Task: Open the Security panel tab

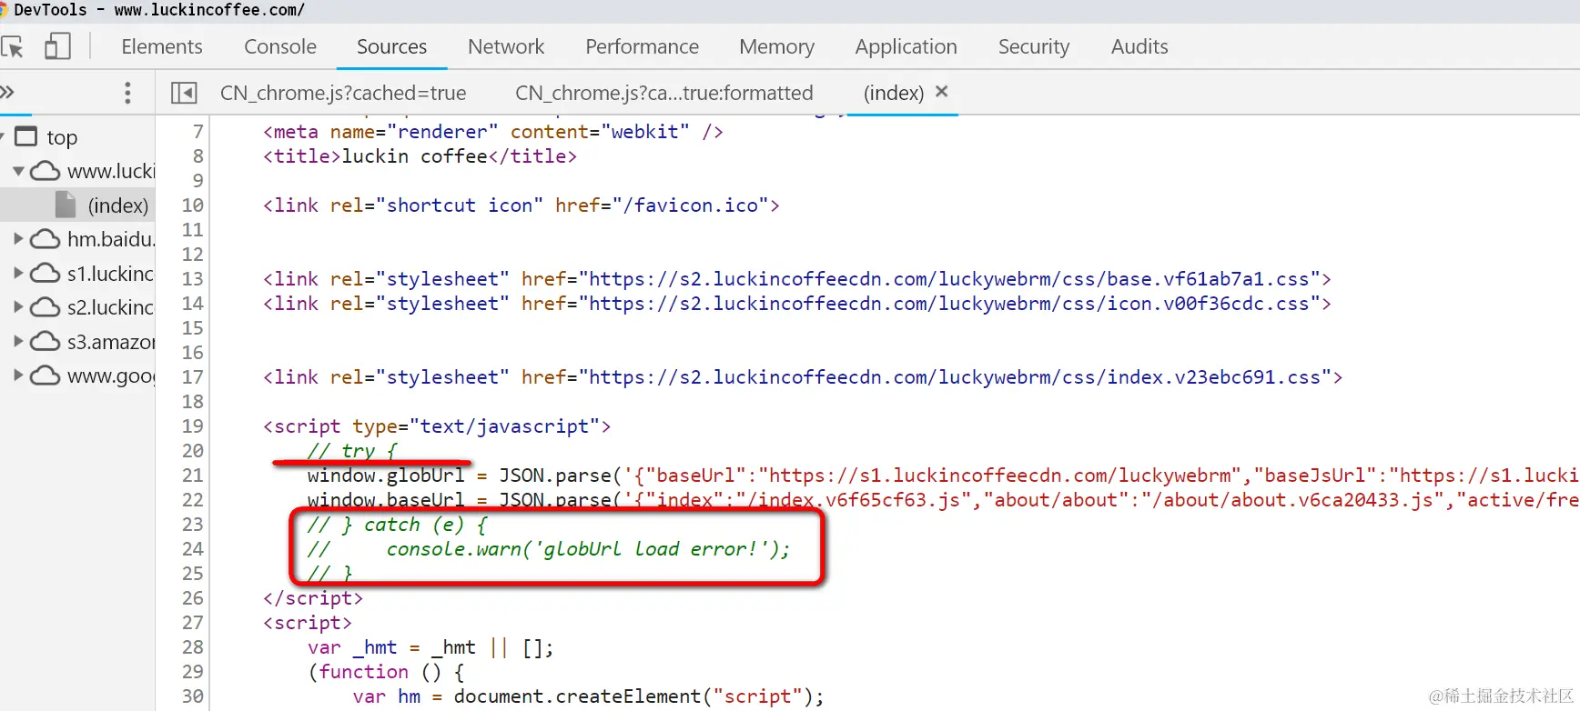Action: coord(1034,46)
